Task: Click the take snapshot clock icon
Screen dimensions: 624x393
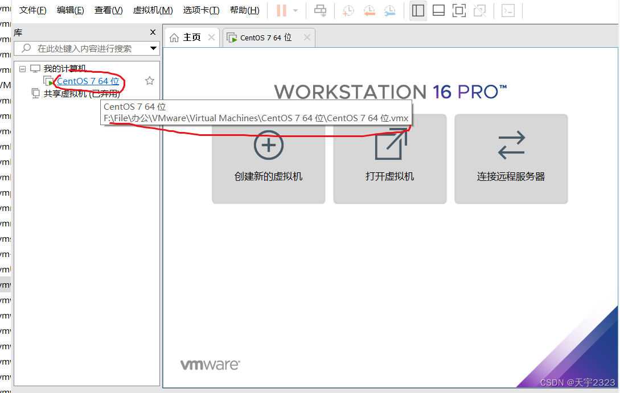Action: pyautogui.click(x=348, y=11)
